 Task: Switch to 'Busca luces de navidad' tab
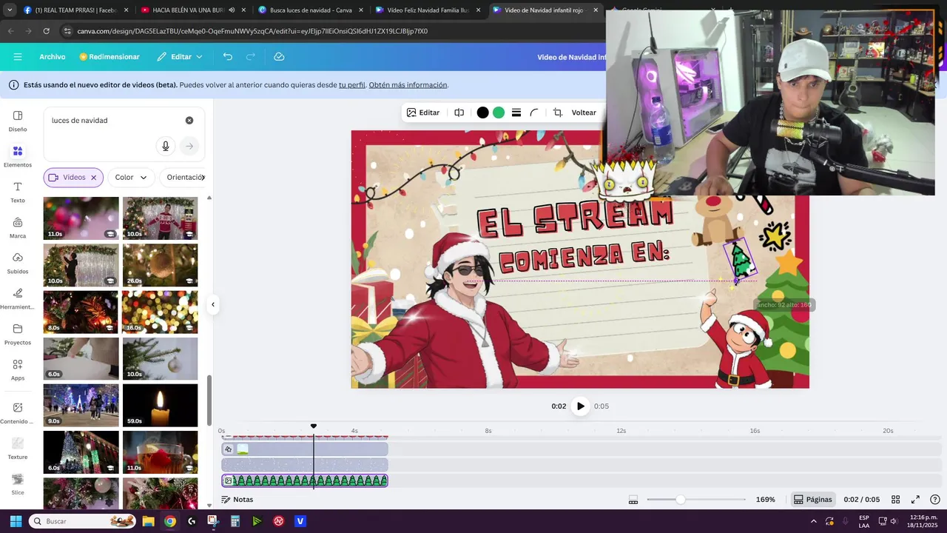310,10
